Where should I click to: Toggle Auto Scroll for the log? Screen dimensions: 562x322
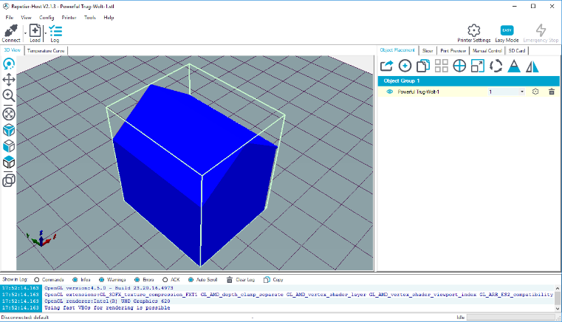[203, 280]
